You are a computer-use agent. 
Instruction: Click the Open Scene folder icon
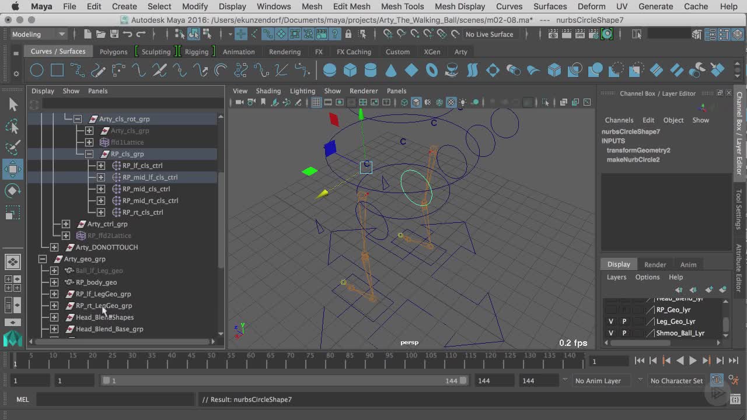(x=101, y=34)
